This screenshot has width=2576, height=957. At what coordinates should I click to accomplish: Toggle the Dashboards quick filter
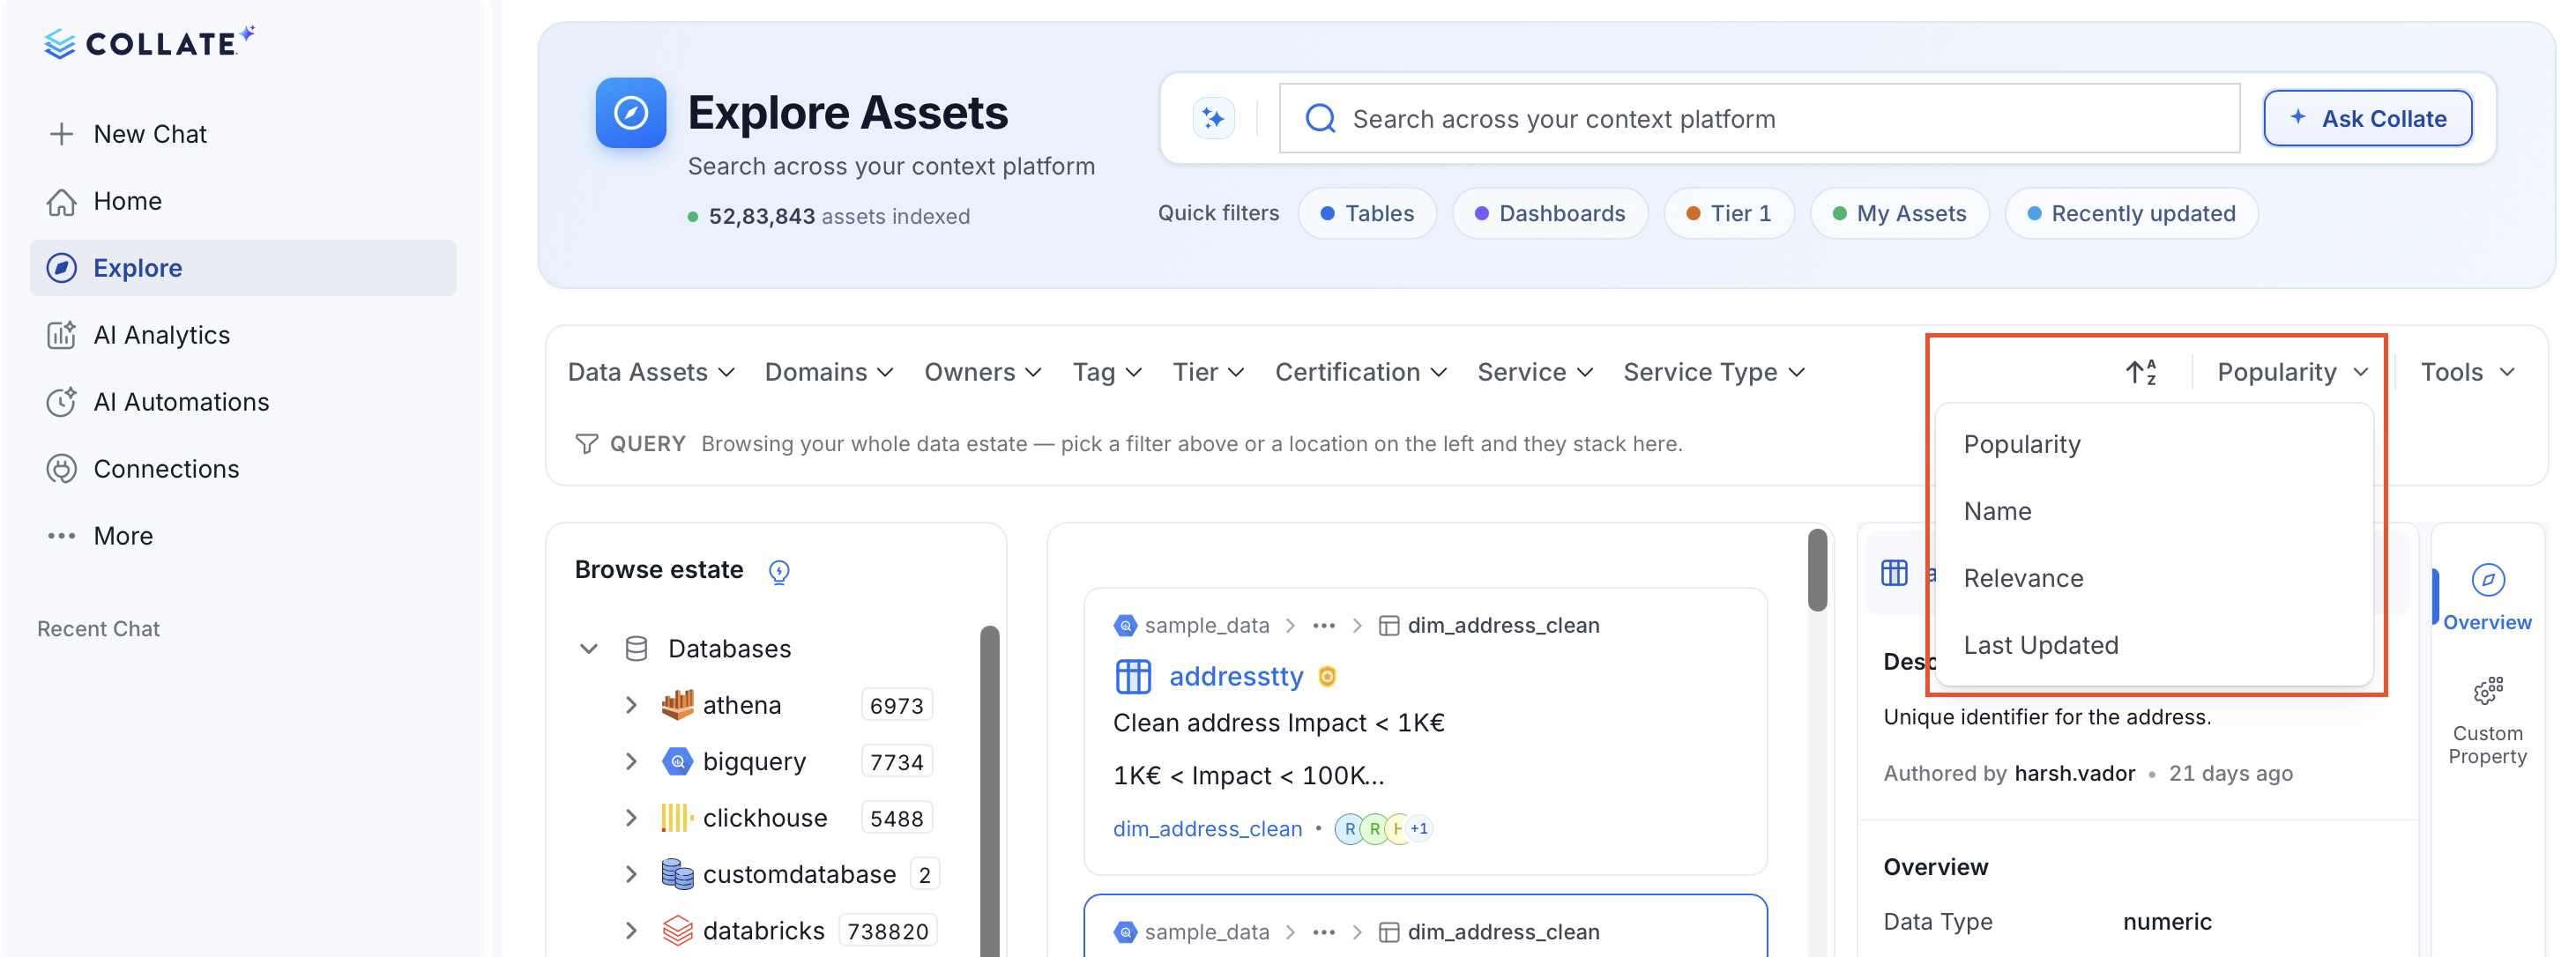[1550, 214]
